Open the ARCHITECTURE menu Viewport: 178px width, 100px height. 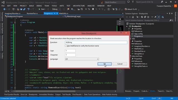pos(79,6)
